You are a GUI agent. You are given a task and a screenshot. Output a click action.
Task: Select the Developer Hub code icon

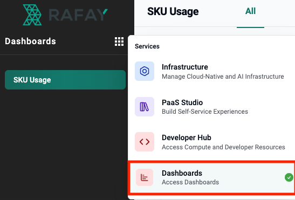tap(145, 142)
